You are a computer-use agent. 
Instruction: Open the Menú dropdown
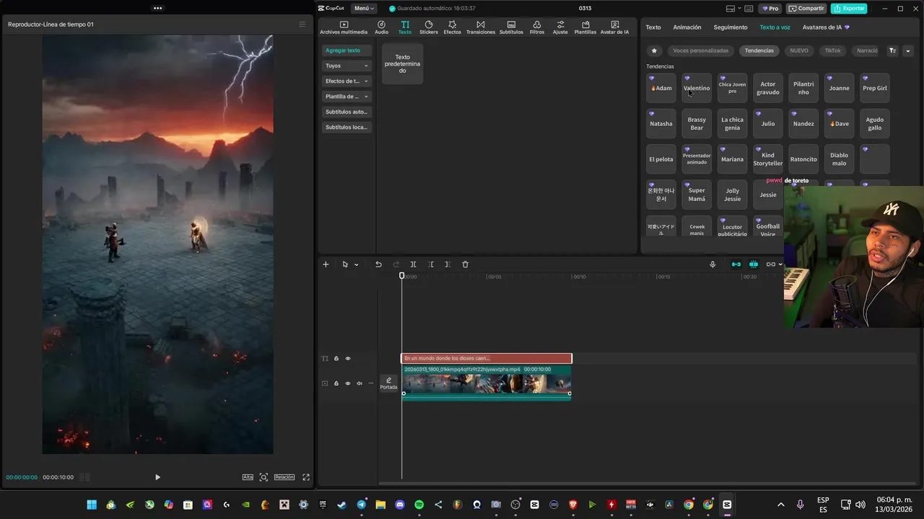[x=364, y=9]
